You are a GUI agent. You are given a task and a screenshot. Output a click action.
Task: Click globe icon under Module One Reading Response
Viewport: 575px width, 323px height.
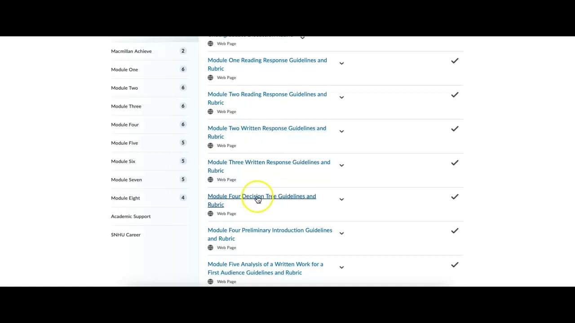tap(210, 78)
